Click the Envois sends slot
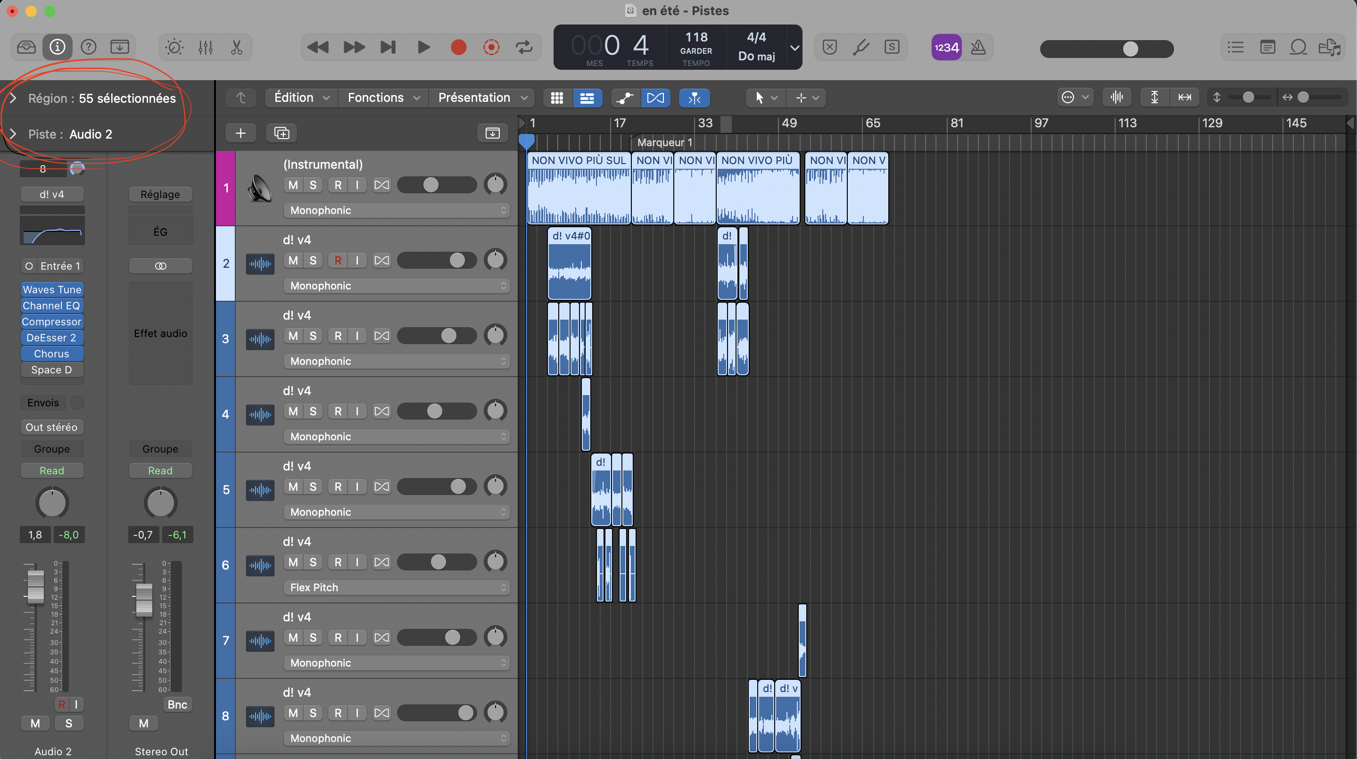The image size is (1357, 759). [x=44, y=403]
